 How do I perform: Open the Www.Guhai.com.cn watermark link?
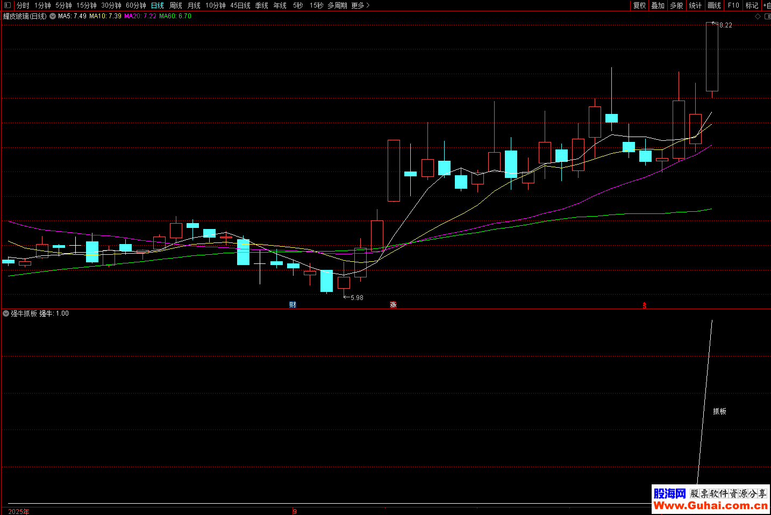click(x=710, y=506)
